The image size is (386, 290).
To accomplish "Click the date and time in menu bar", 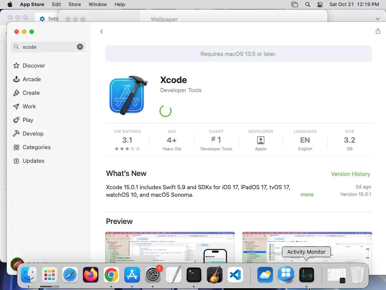I will click(354, 5).
